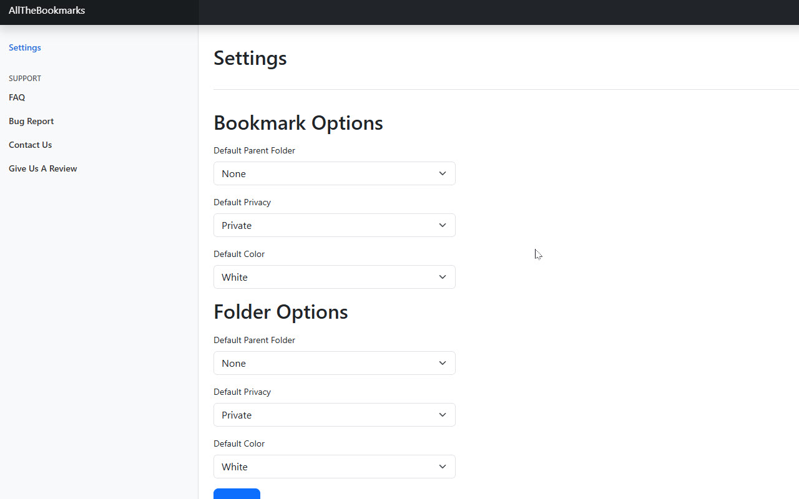The image size is (799, 499).
Task: Open Folder Default Color dropdown
Action: [335, 467]
